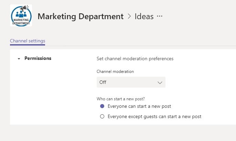Click the chevron arrow in the Off dropdown
The image size is (236, 141).
(x=160, y=82)
